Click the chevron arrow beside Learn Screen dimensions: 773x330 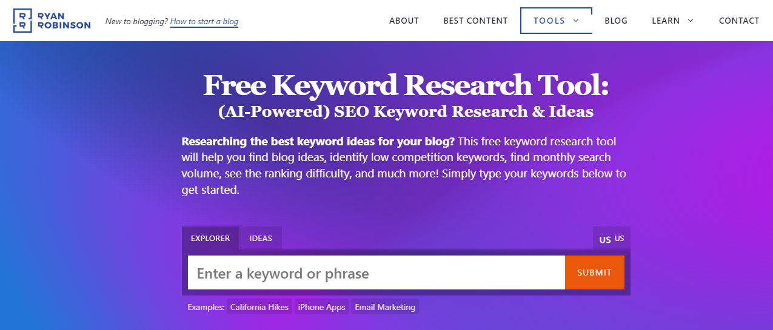[x=690, y=21]
